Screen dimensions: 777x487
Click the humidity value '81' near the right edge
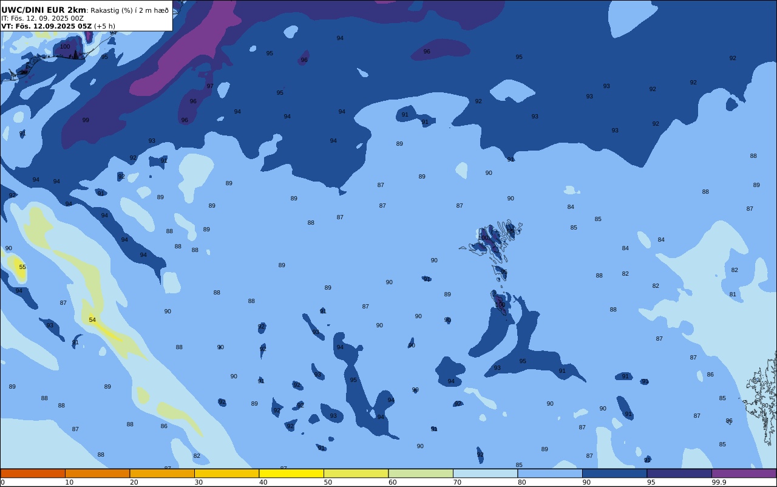[x=733, y=295]
